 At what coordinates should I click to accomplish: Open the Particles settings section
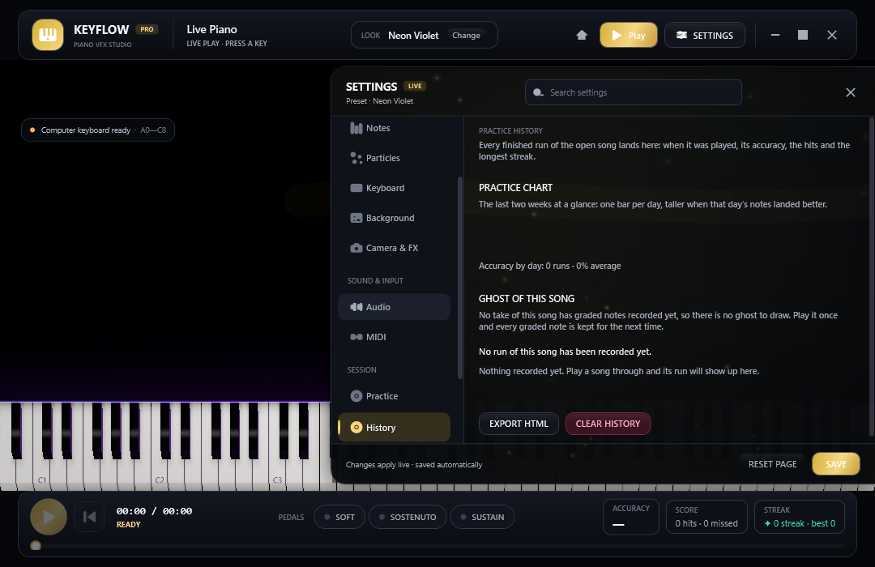394,158
